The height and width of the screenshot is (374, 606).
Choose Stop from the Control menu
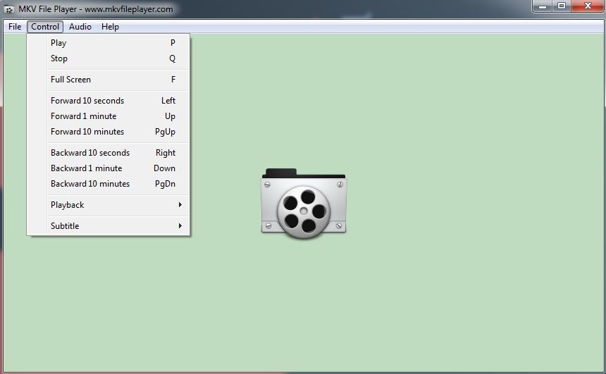pyautogui.click(x=109, y=58)
